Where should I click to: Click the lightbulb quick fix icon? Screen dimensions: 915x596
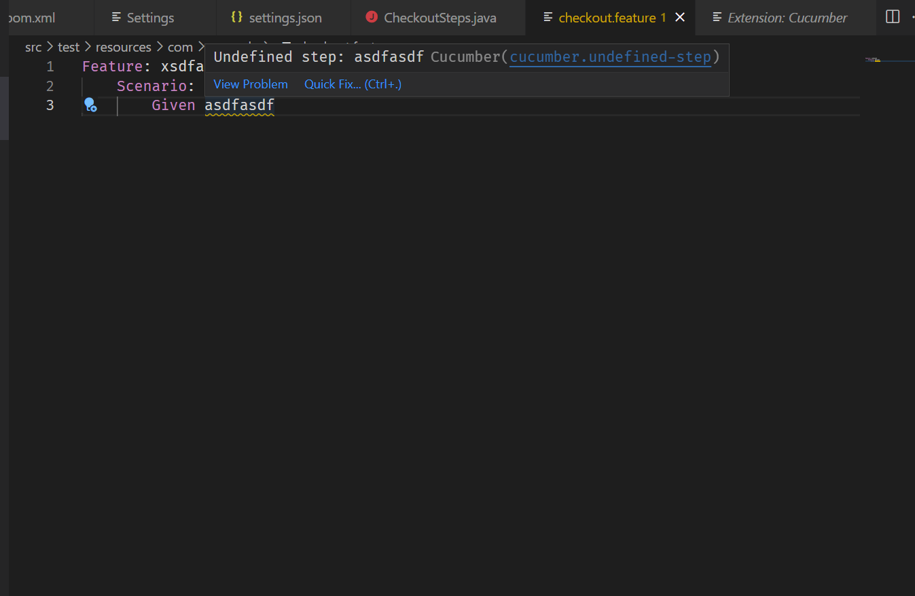(90, 105)
